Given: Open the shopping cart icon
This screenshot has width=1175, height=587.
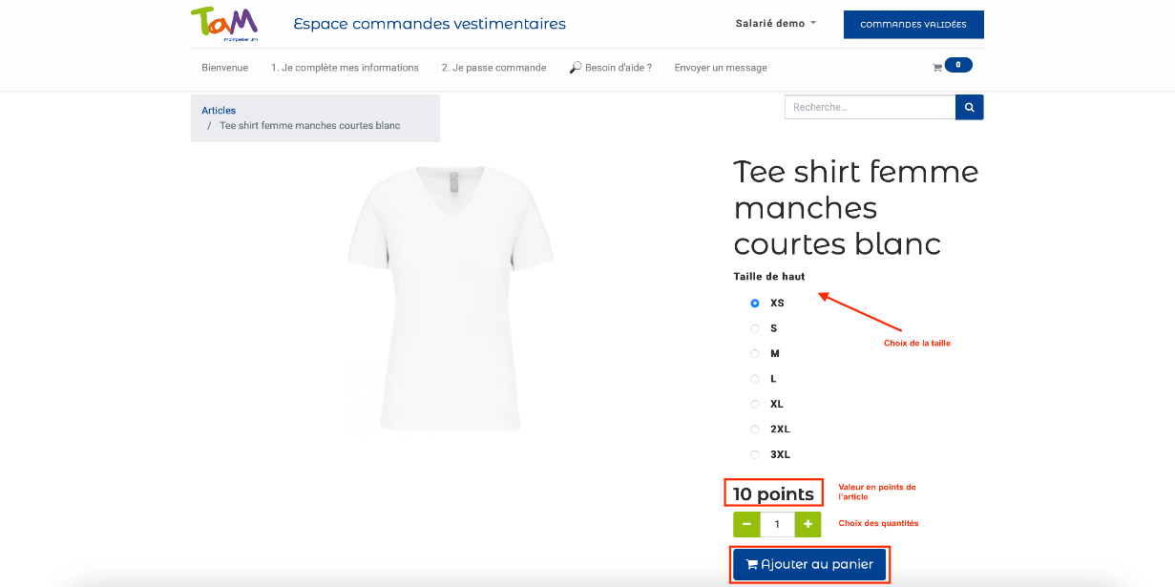Looking at the screenshot, I should 937,68.
